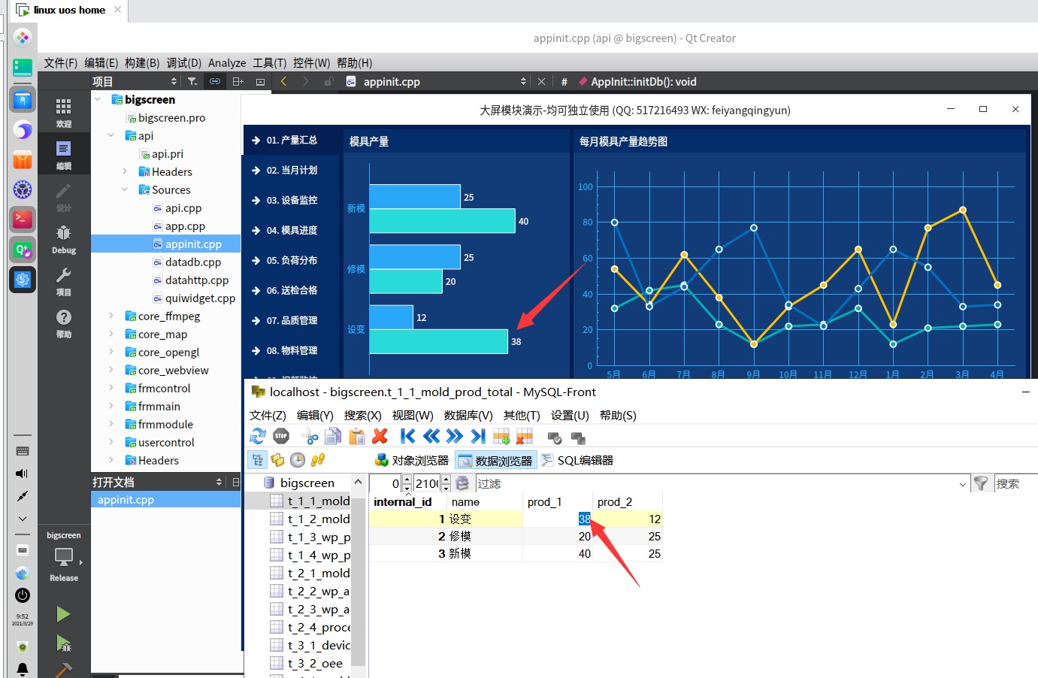
Task: Open the filter field dropdown arrow
Action: click(963, 484)
